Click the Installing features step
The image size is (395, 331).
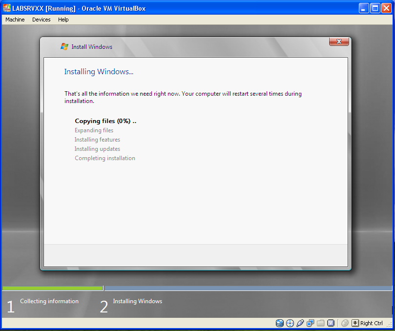click(x=97, y=140)
